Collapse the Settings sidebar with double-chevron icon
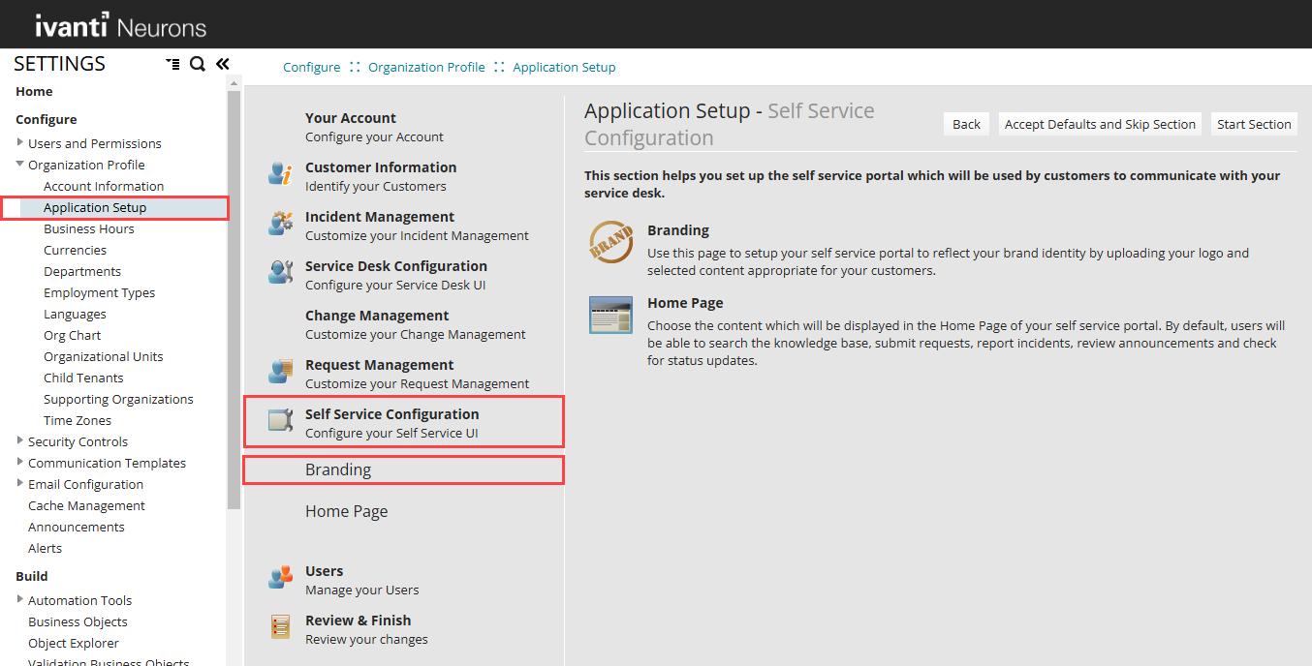1312x666 pixels. click(222, 65)
